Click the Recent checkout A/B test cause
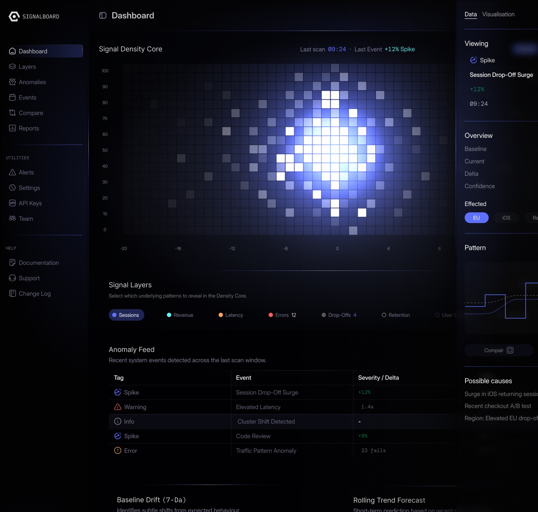 pos(498,406)
